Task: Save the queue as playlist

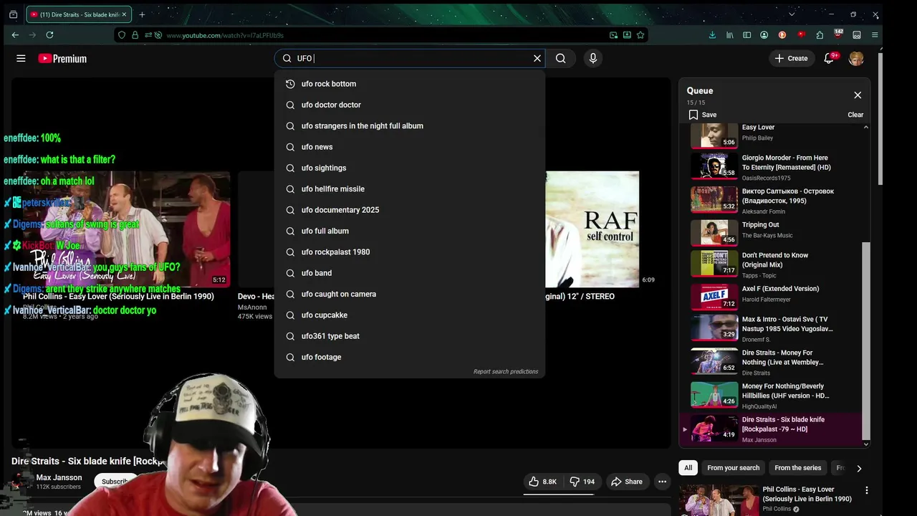Action: (702, 115)
